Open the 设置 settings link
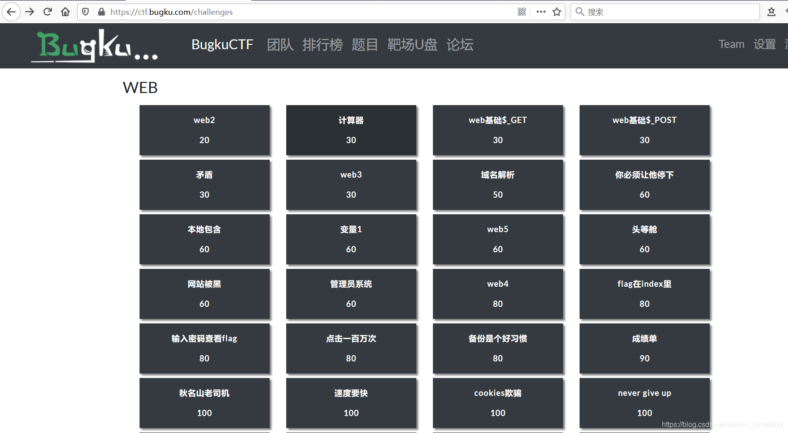 point(765,44)
